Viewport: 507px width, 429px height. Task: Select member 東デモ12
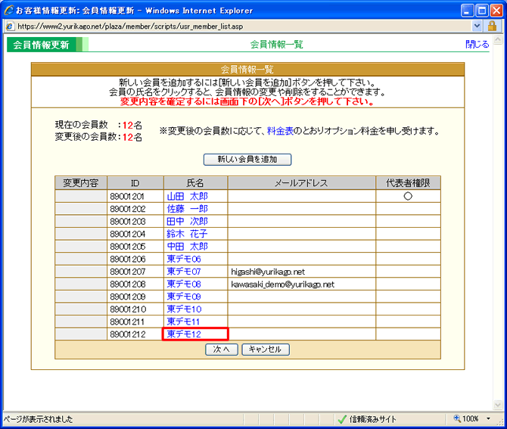point(184,334)
